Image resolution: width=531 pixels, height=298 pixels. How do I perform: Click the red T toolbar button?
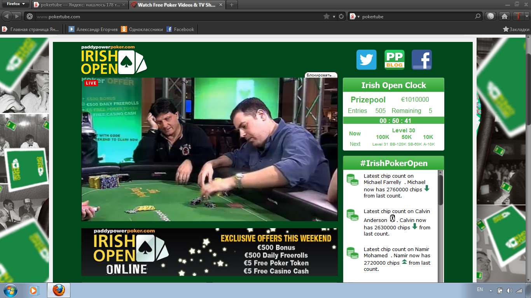[x=518, y=16]
